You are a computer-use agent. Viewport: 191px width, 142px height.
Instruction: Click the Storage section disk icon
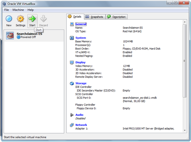[x=72, y=84]
